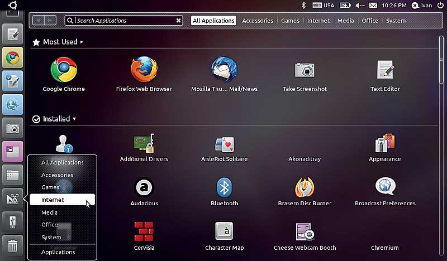
Task: Switch to the Accessories tab
Action: pyautogui.click(x=258, y=21)
